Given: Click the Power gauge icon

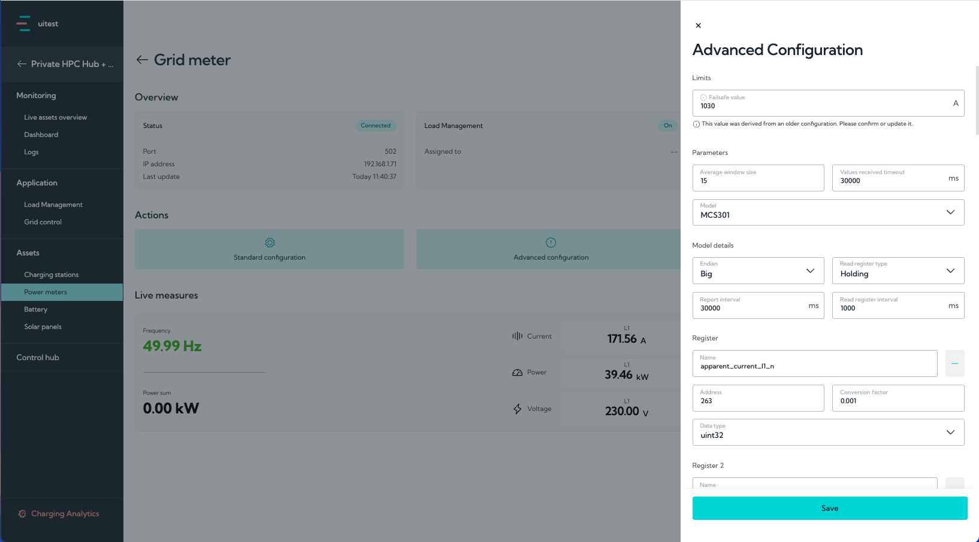Looking at the screenshot, I should tap(517, 372).
